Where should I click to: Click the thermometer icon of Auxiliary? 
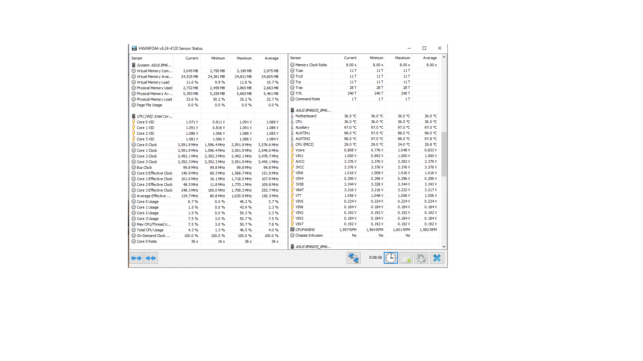coord(292,127)
